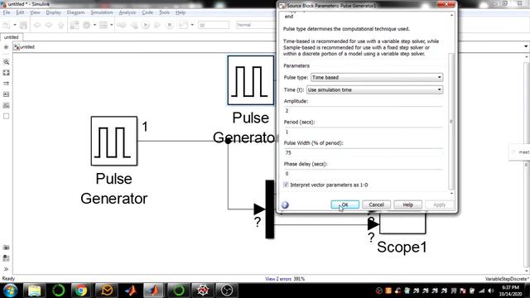The width and height of the screenshot is (530, 298).
Task: Open the Edit menu
Action: coord(20,12)
